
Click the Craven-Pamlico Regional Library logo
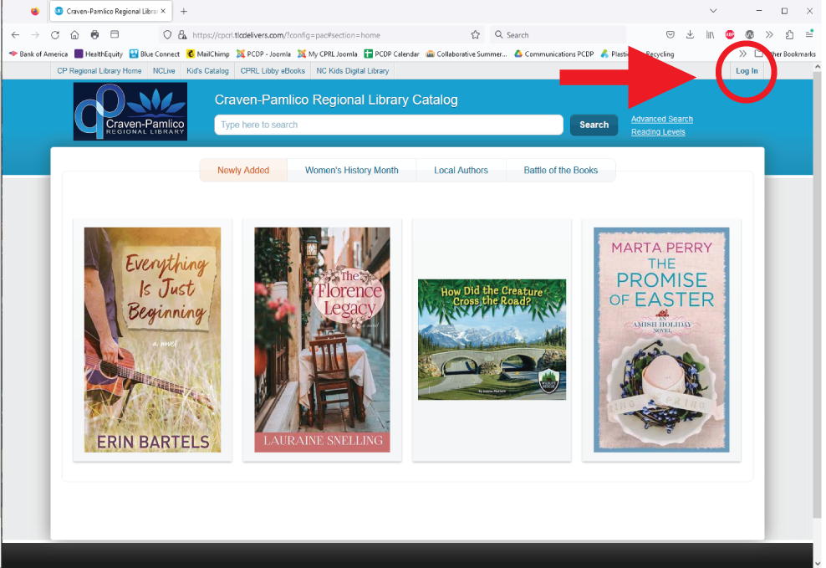(130, 111)
